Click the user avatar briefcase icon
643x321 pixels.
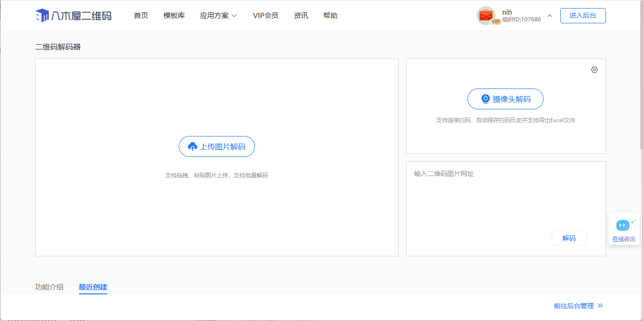pos(486,15)
